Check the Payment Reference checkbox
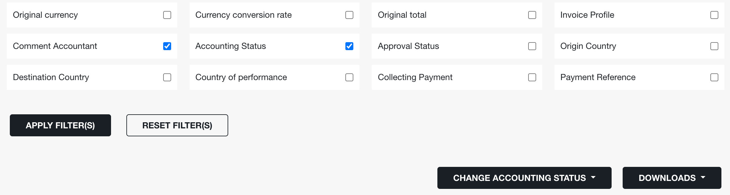The width and height of the screenshot is (730, 195). click(x=714, y=77)
